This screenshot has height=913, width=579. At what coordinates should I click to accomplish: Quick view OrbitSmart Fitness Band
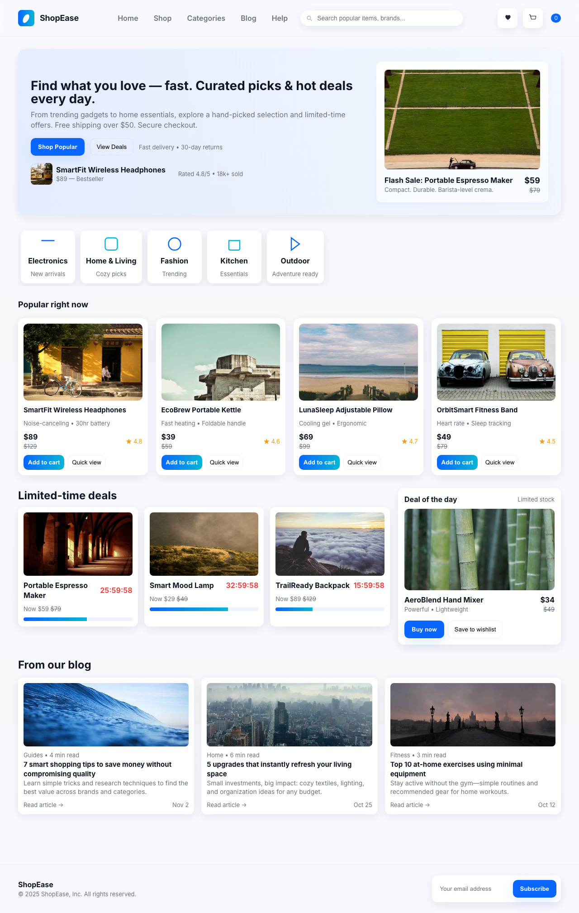point(500,462)
